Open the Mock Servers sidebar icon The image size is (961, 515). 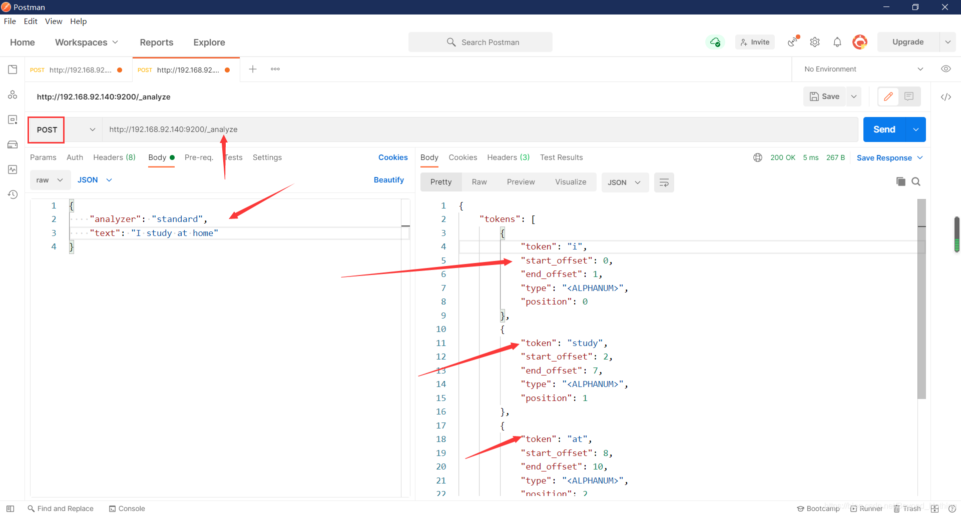click(x=13, y=144)
